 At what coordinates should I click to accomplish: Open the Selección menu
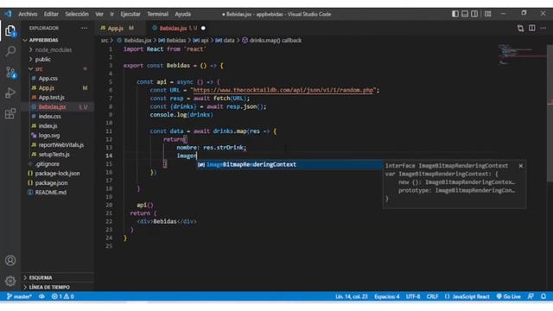tap(77, 14)
